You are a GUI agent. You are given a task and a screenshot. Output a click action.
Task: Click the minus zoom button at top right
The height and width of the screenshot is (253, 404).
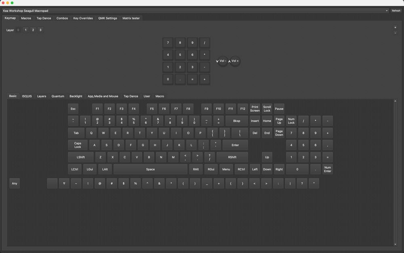coord(395,33)
